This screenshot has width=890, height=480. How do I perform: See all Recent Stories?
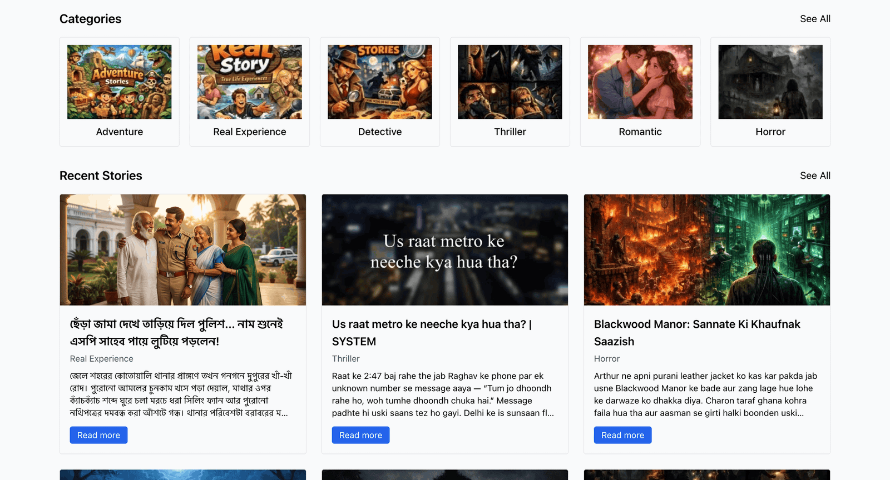coord(815,176)
